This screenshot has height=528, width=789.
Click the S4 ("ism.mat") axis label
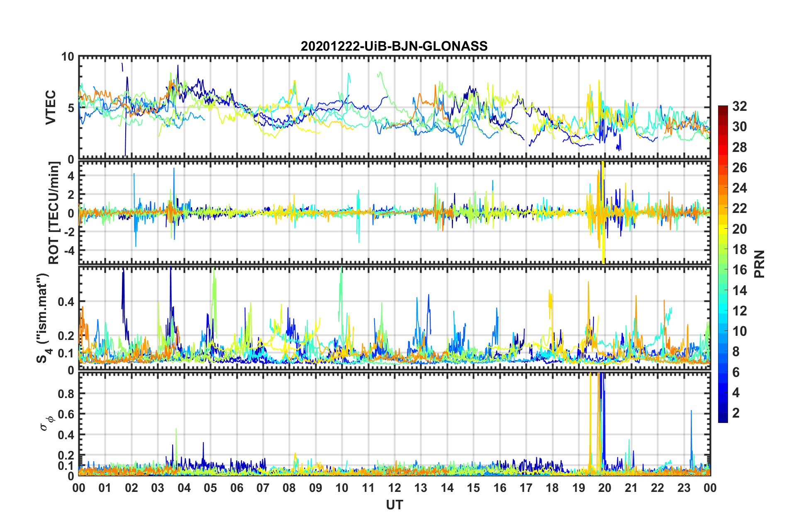click(44, 318)
